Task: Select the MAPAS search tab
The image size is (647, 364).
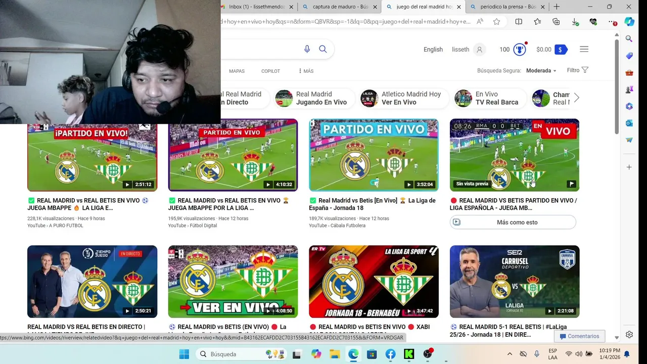Action: coord(237,71)
